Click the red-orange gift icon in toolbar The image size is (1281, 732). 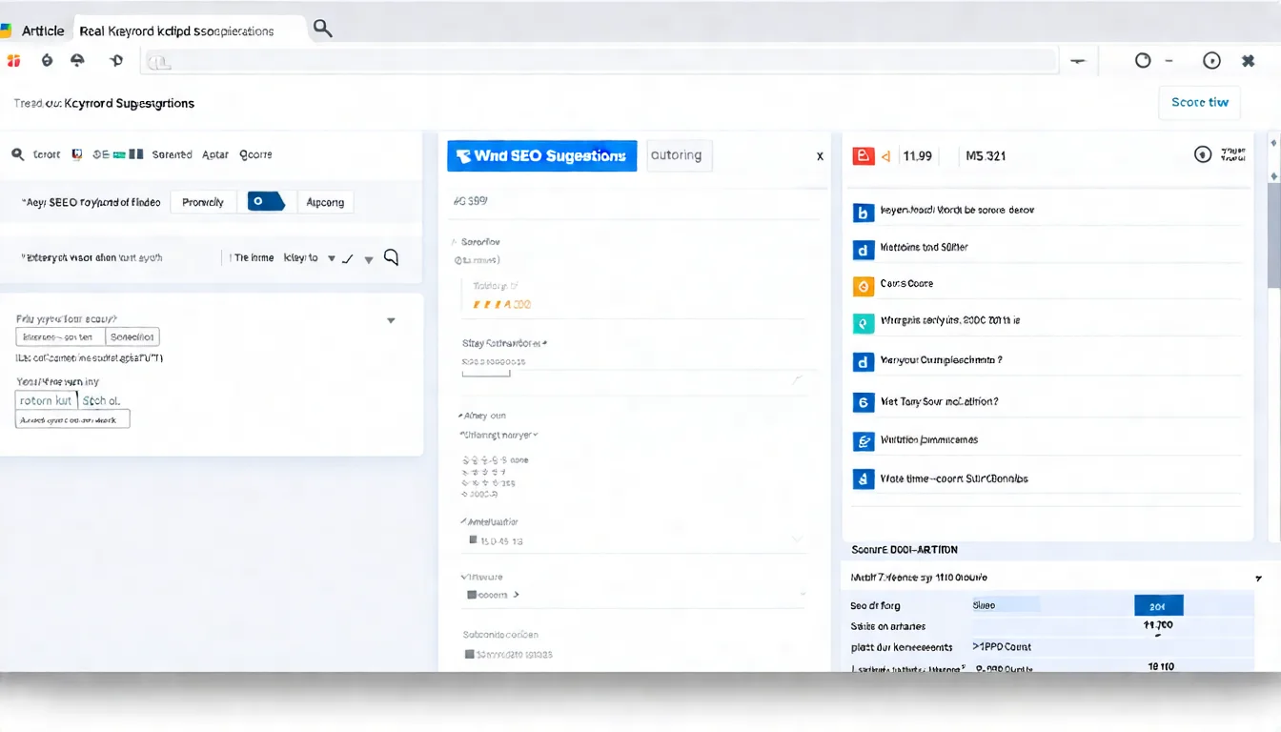coord(13,61)
